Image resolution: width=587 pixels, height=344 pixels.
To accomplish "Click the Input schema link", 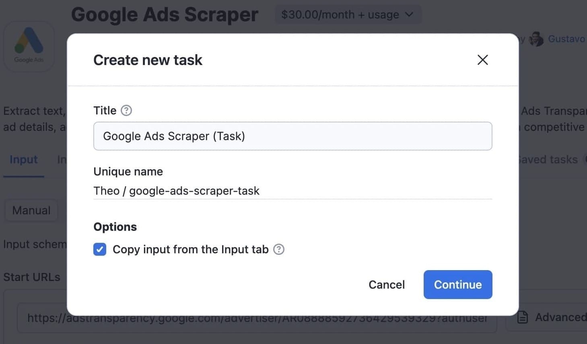I will click(x=35, y=244).
